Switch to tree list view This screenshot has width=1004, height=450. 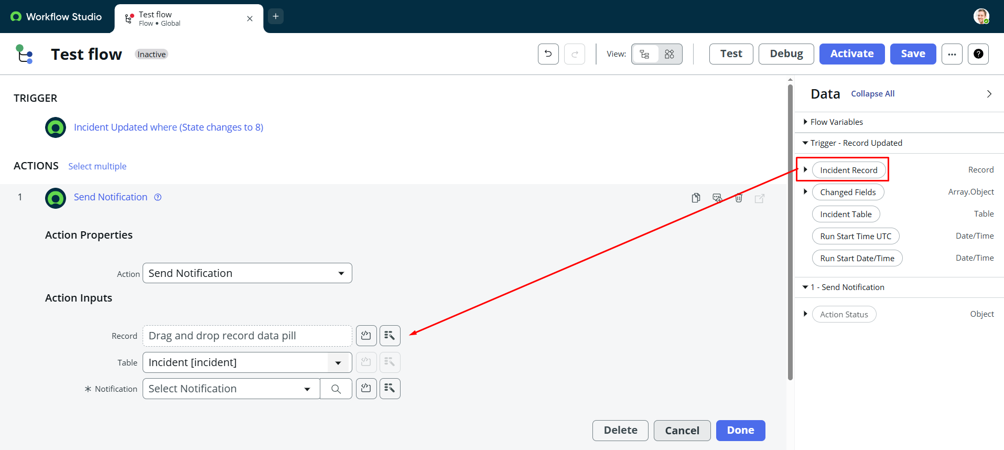645,54
